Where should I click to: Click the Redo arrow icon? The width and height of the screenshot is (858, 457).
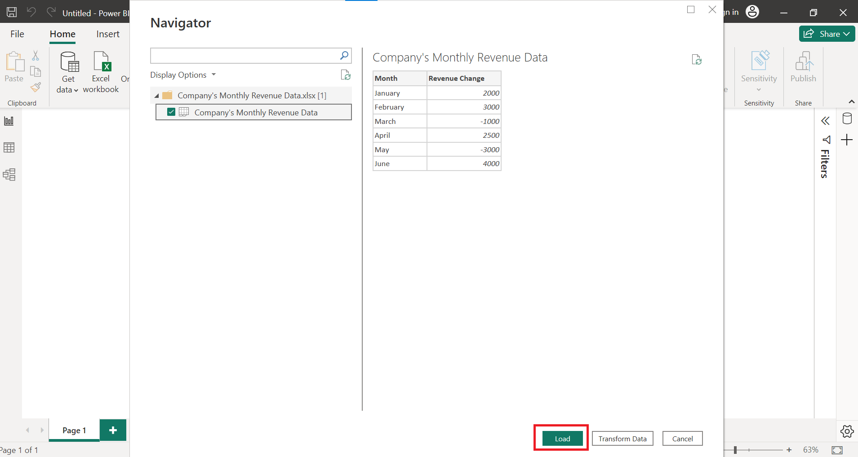[x=51, y=12]
